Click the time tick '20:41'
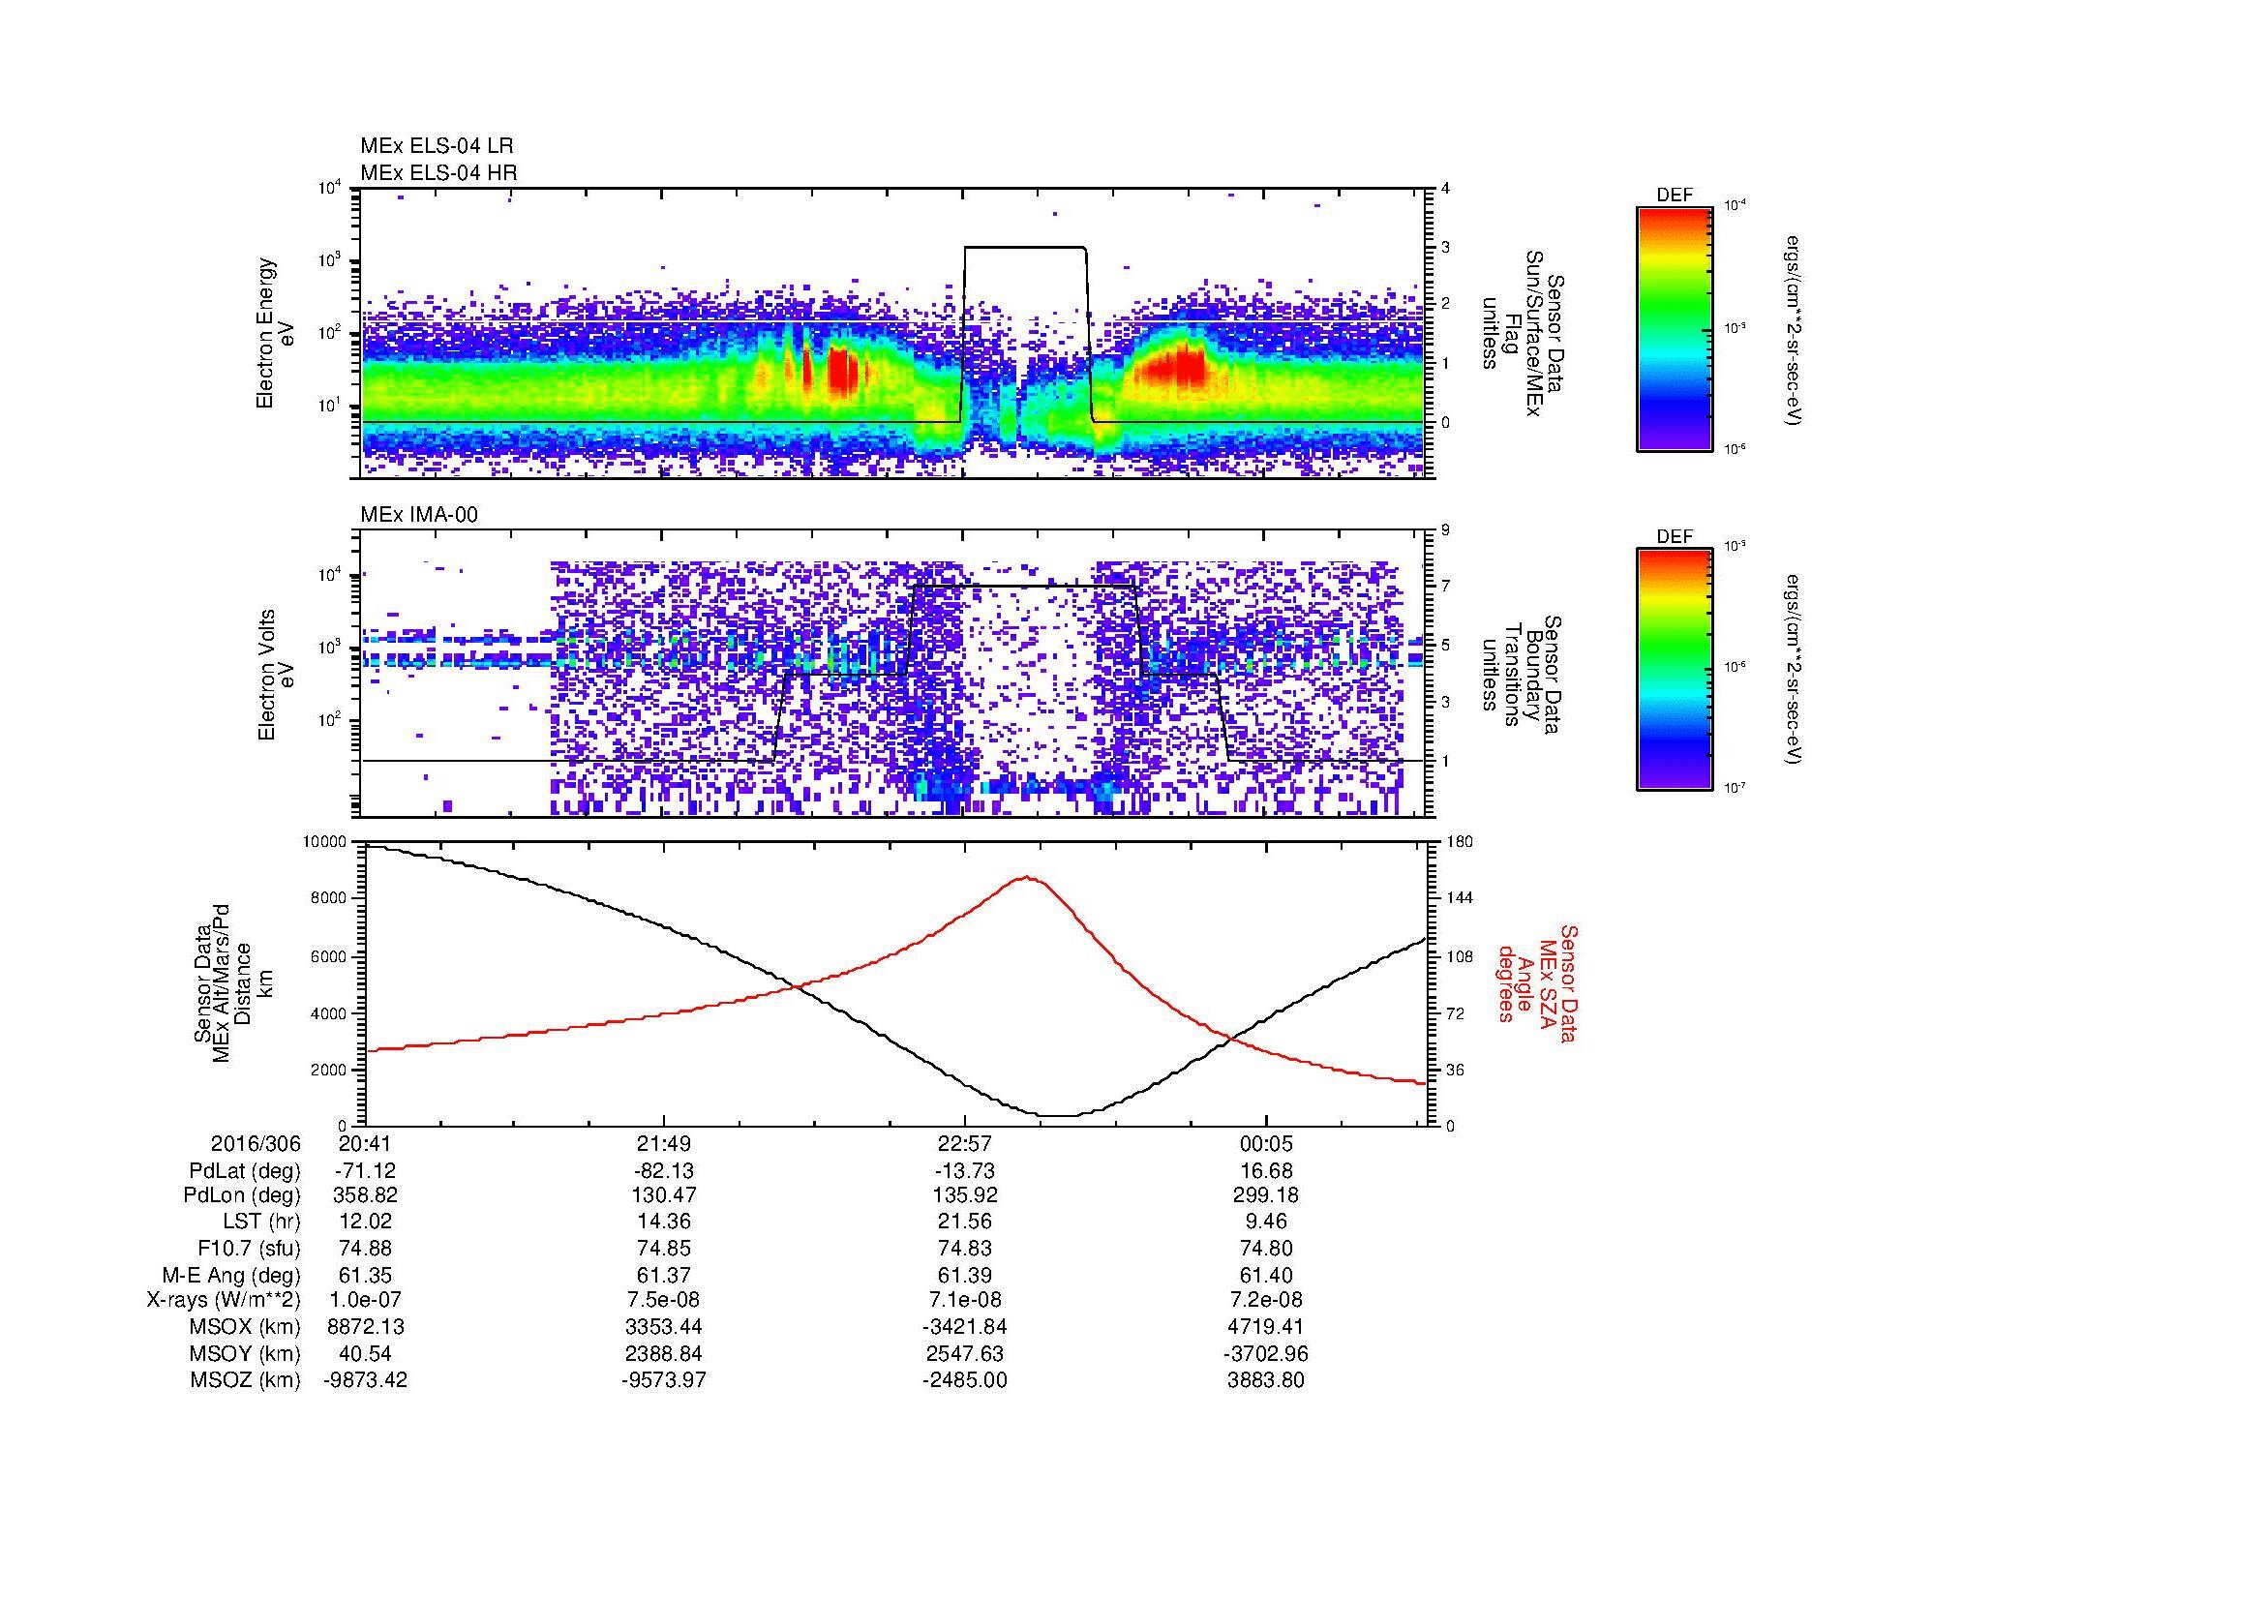This screenshot has height=1600, width=2264. click(366, 1144)
